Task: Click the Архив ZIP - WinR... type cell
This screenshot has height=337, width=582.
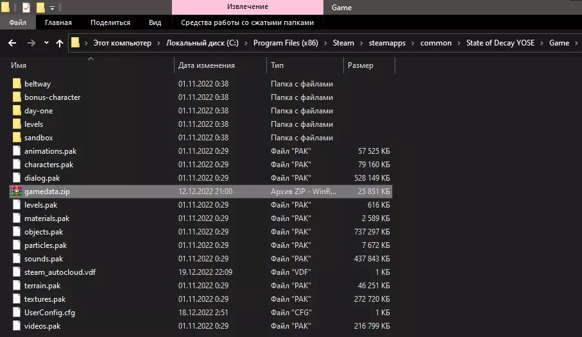Action: click(x=304, y=192)
